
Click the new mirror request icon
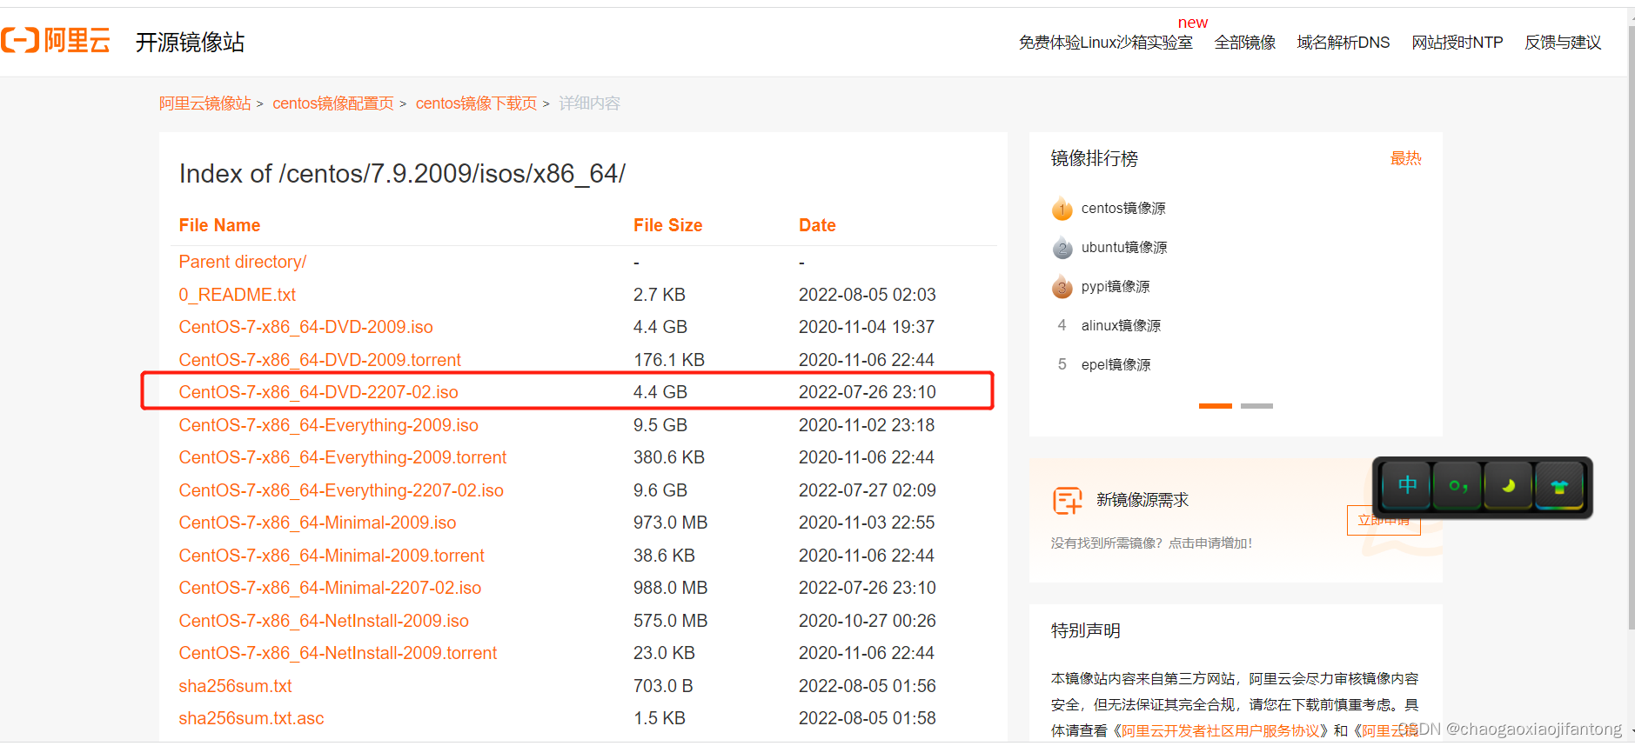click(x=1067, y=501)
